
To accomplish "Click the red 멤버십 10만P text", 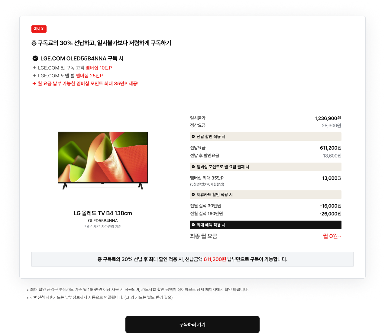I will (99, 68).
